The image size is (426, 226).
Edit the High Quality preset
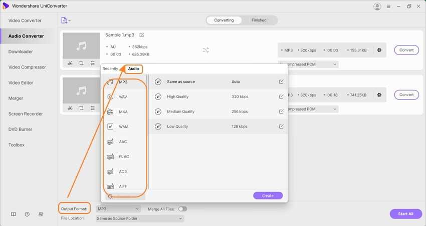[281, 96]
